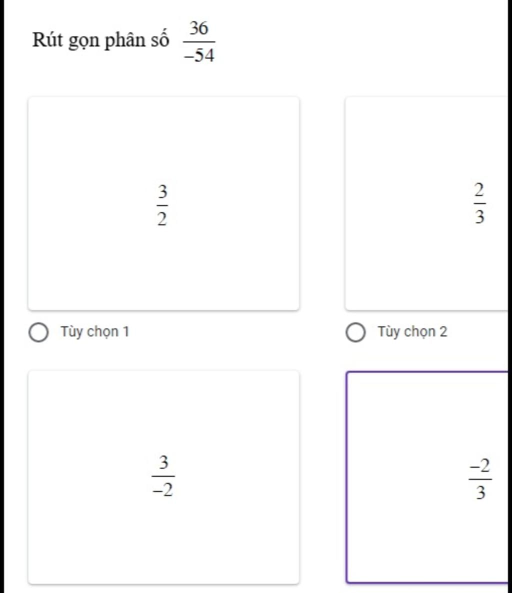The image size is (512, 593).
Task: Click the word "Rút" in the question
Action: (47, 39)
